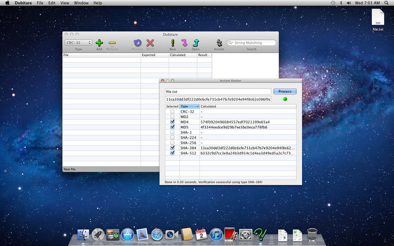Click the clock showing Wed 7:01 AM
394x246 pixels.
click(367, 3)
